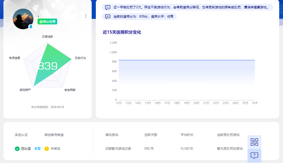Click the 今天 label on chart axis
Screen dimensions: 283x163
[x=255, y=103]
